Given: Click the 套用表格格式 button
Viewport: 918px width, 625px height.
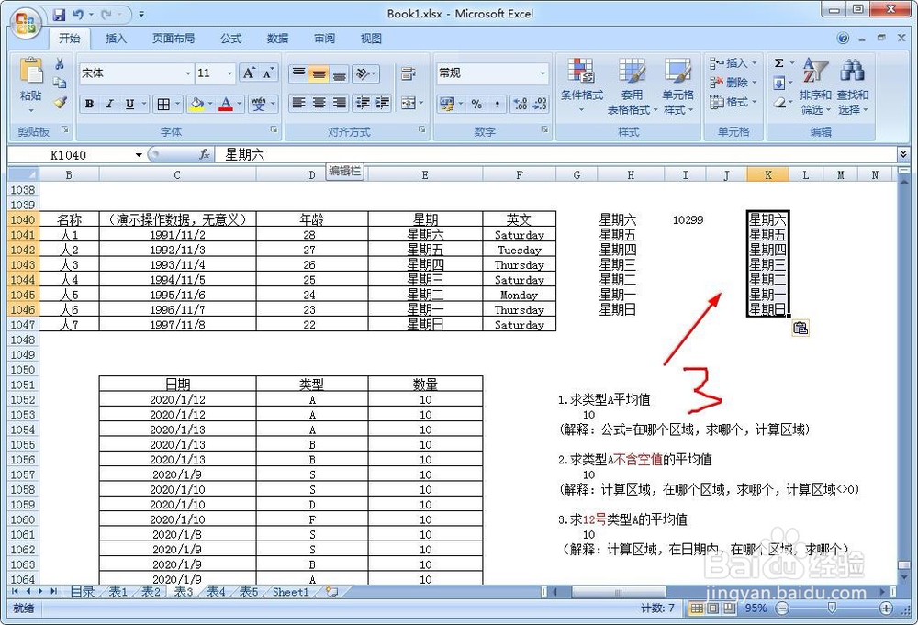Looking at the screenshot, I should pyautogui.click(x=633, y=87).
